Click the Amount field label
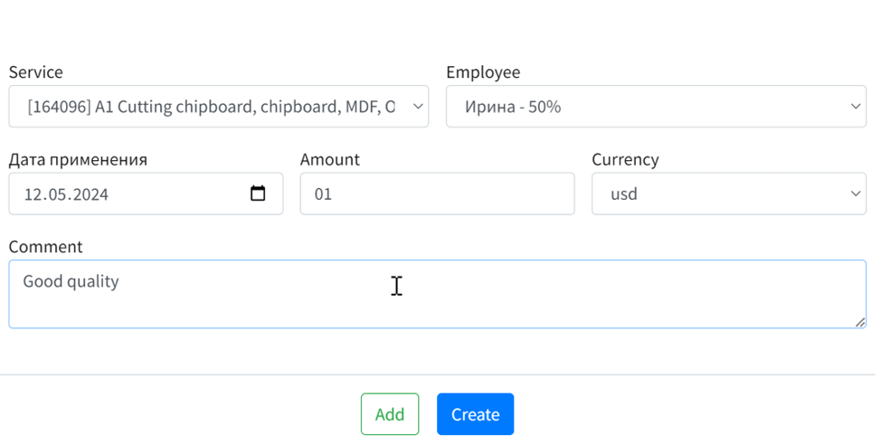Viewport: 881px width, 445px height. (329, 159)
